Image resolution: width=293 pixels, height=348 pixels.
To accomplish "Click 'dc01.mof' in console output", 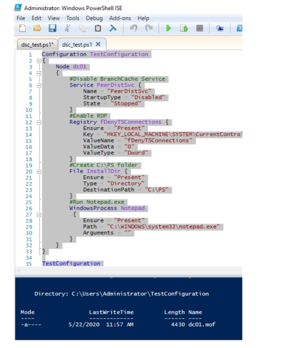I will (202, 324).
